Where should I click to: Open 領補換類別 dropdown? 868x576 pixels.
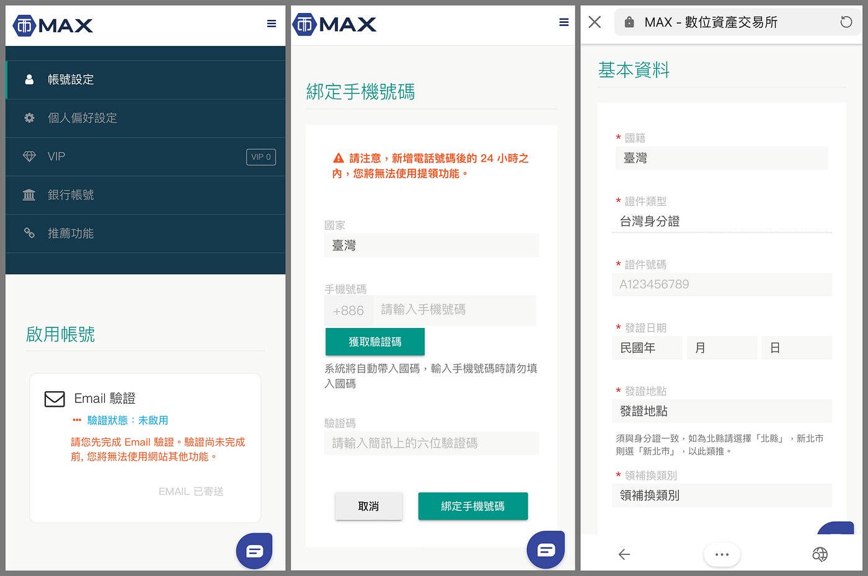(722, 495)
